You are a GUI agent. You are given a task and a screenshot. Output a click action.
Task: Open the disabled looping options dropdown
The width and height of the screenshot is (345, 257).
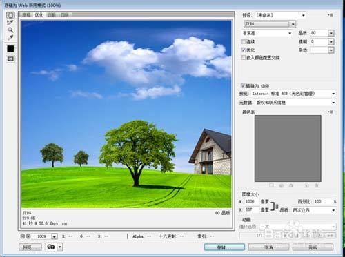(297, 227)
